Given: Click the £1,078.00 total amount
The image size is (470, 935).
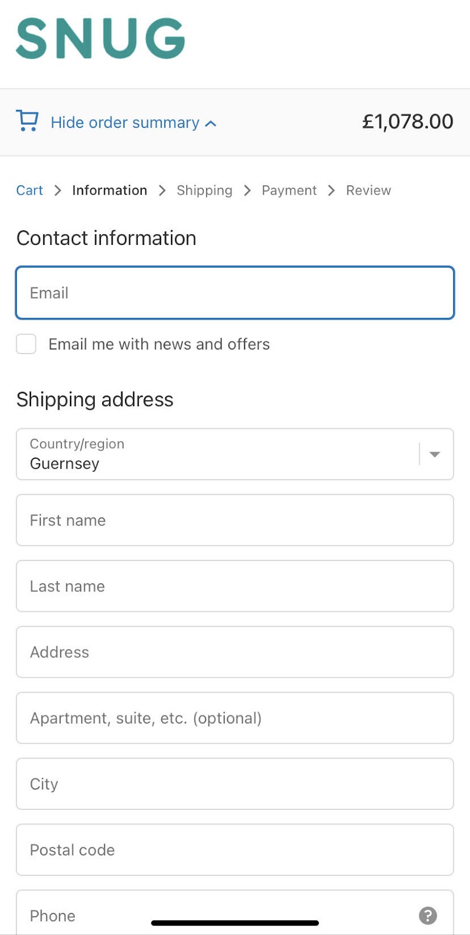Looking at the screenshot, I should tap(407, 121).
